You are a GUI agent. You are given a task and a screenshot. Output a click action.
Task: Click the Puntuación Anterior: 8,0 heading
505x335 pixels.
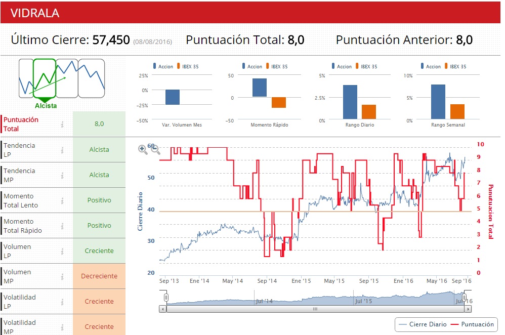(404, 40)
